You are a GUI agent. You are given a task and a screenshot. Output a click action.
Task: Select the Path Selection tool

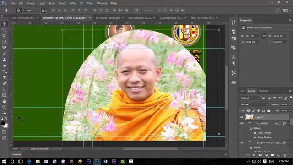4,90
